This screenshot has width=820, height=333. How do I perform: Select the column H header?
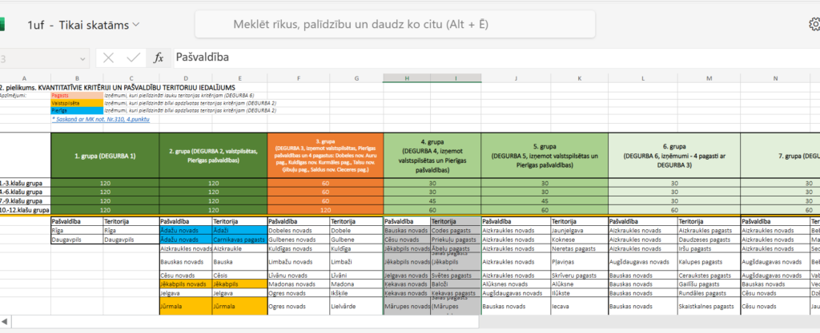tap(407, 79)
